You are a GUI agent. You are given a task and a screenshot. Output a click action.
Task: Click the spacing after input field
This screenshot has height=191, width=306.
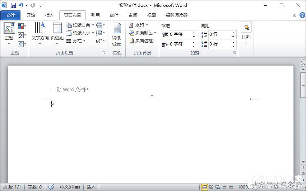point(220,44)
